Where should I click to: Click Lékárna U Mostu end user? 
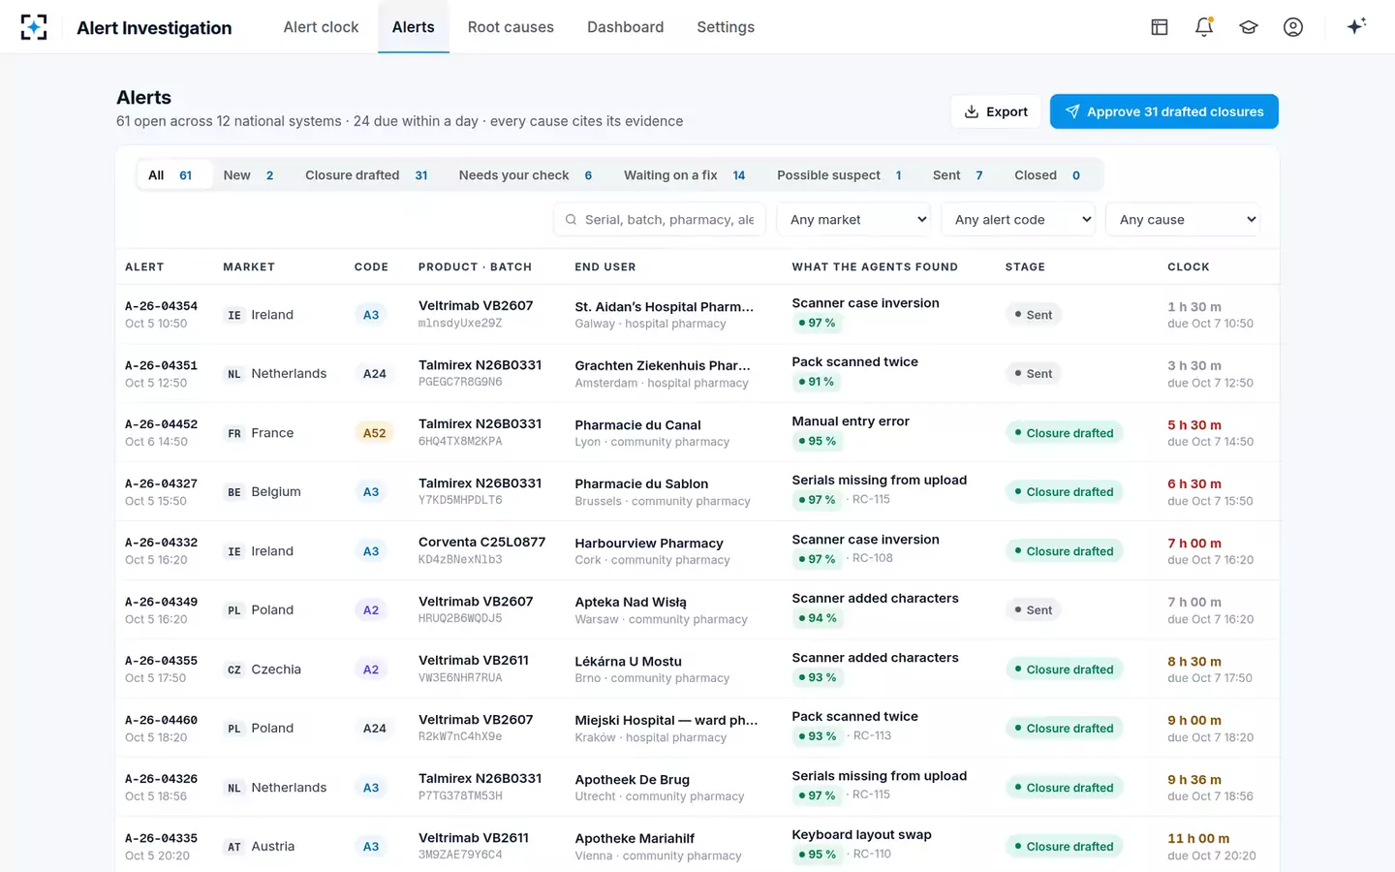[x=628, y=662]
